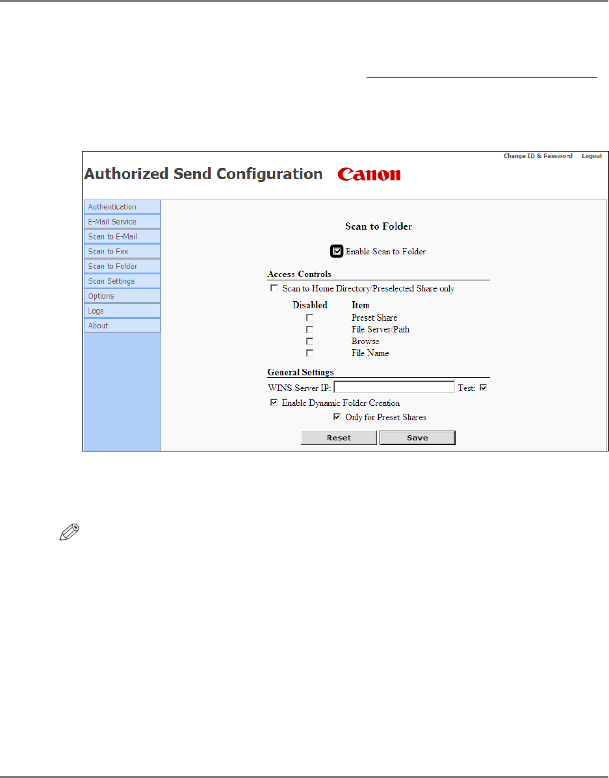This screenshot has width=609, height=778.
Task: Select Scan Settings in sidebar
Action: (x=122, y=281)
